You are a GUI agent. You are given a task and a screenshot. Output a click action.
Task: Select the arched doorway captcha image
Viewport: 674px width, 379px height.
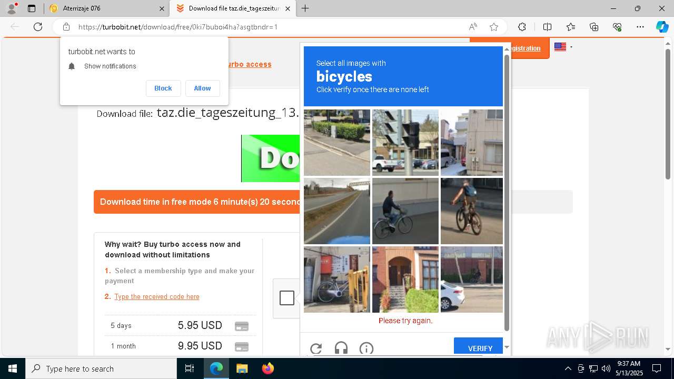coord(405,280)
